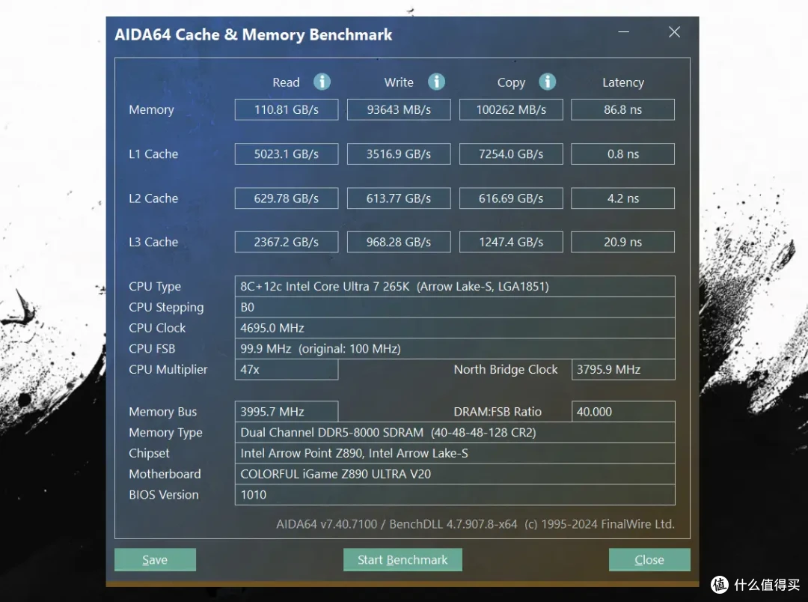This screenshot has width=808, height=602.
Task: Click L1 Cache write value 3516.9 GB/s
Action: pyautogui.click(x=399, y=153)
